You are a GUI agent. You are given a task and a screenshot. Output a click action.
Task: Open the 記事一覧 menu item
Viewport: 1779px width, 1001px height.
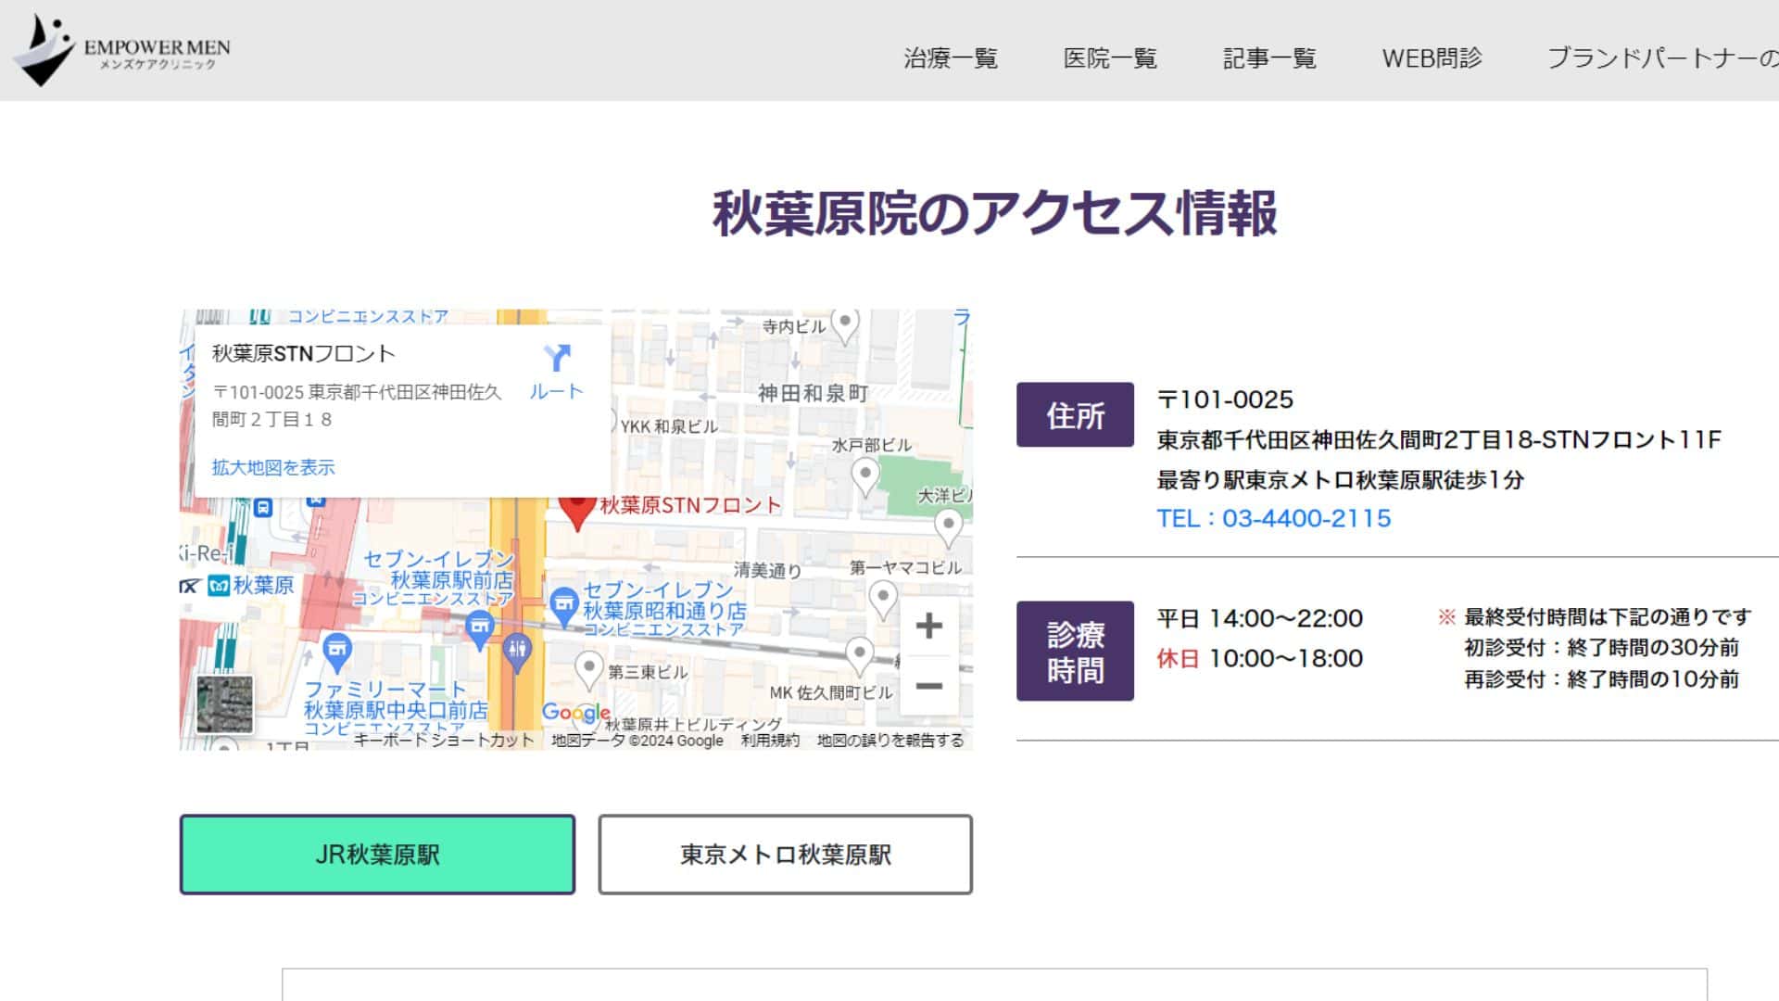(1269, 58)
